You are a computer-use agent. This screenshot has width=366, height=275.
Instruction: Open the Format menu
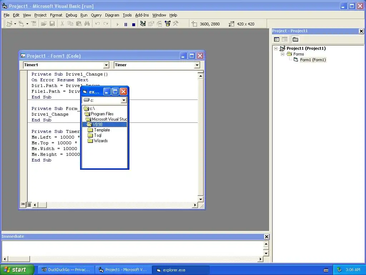[x=56, y=15]
